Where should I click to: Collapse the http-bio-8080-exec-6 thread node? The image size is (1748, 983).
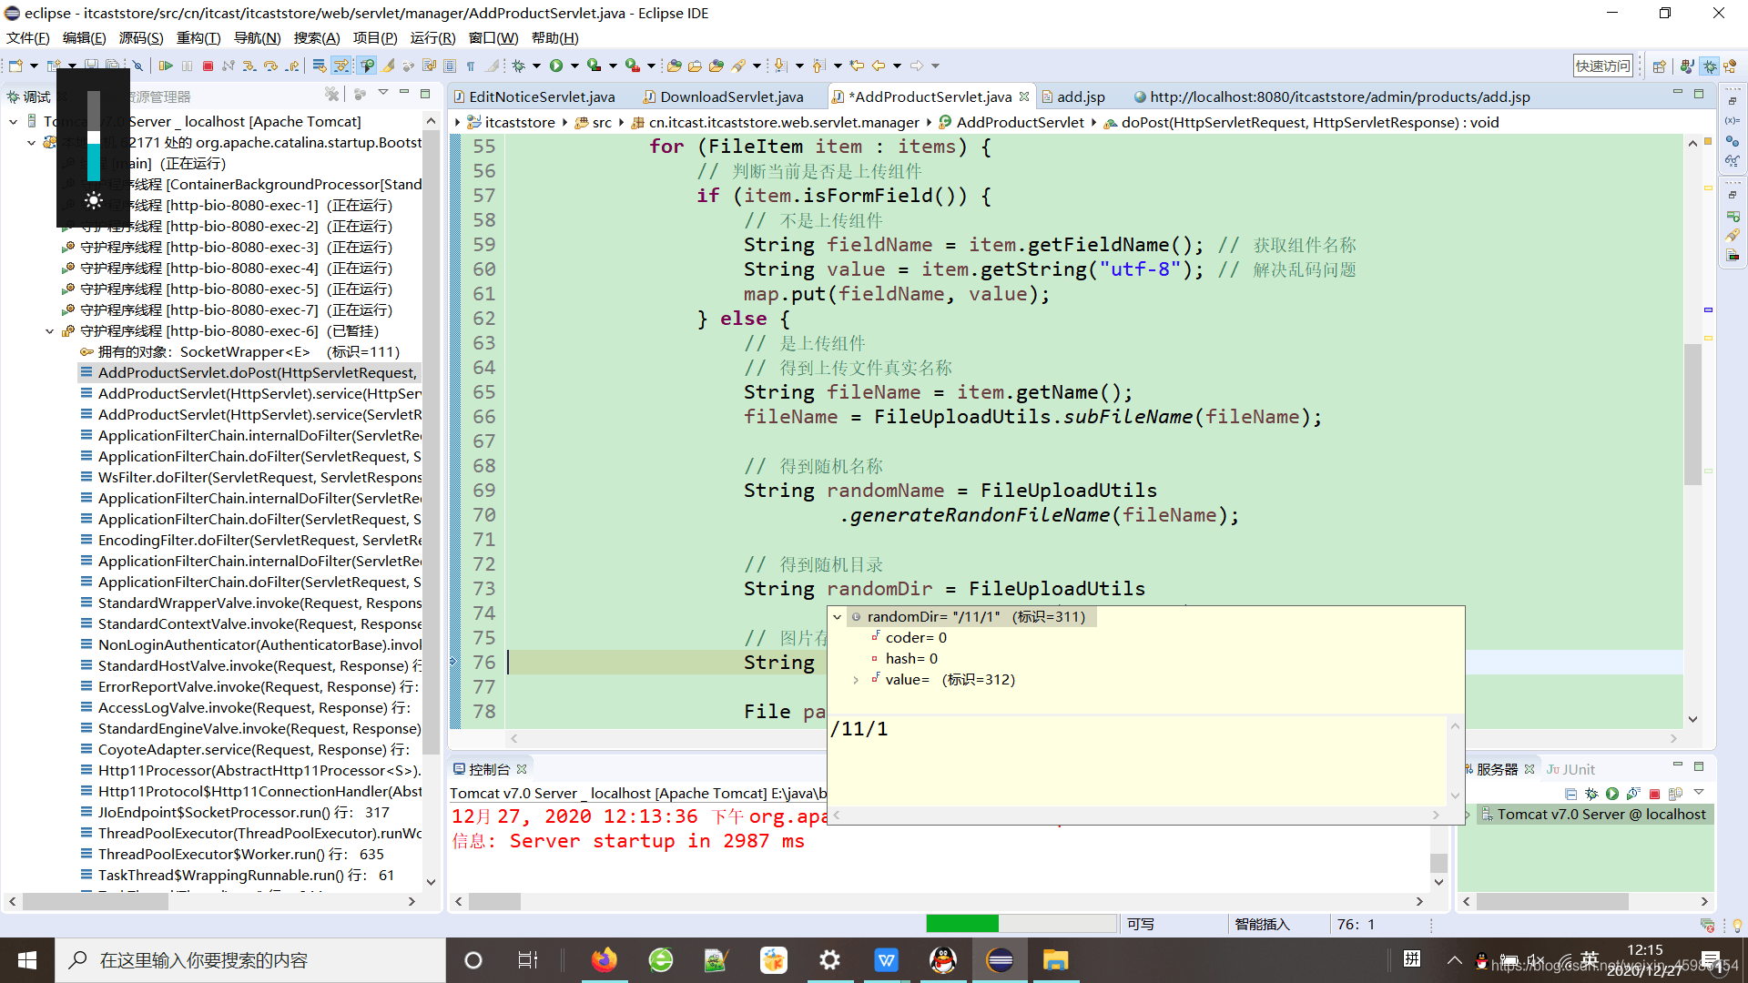click(50, 331)
